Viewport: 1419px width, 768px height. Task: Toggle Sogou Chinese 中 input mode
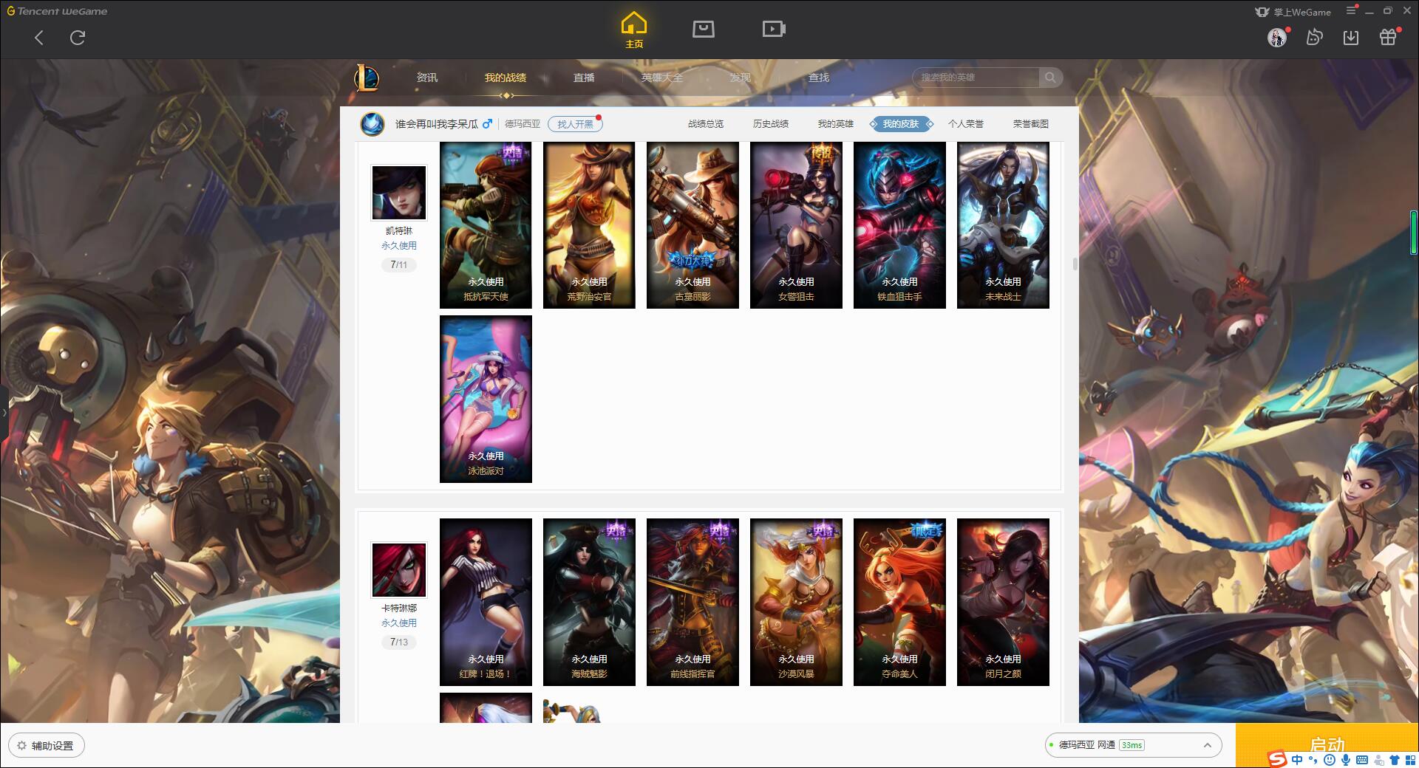[1297, 760]
